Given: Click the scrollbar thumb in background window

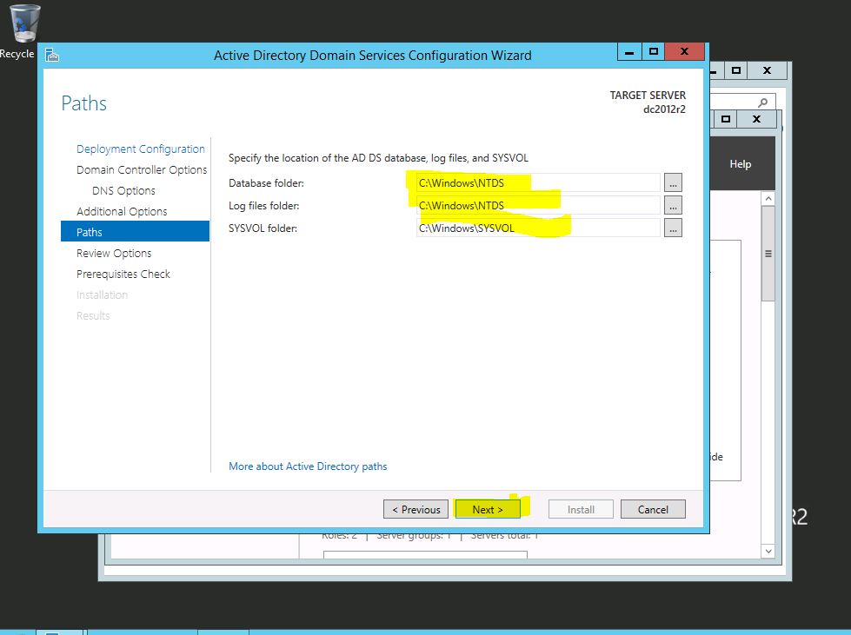Looking at the screenshot, I should point(768,254).
